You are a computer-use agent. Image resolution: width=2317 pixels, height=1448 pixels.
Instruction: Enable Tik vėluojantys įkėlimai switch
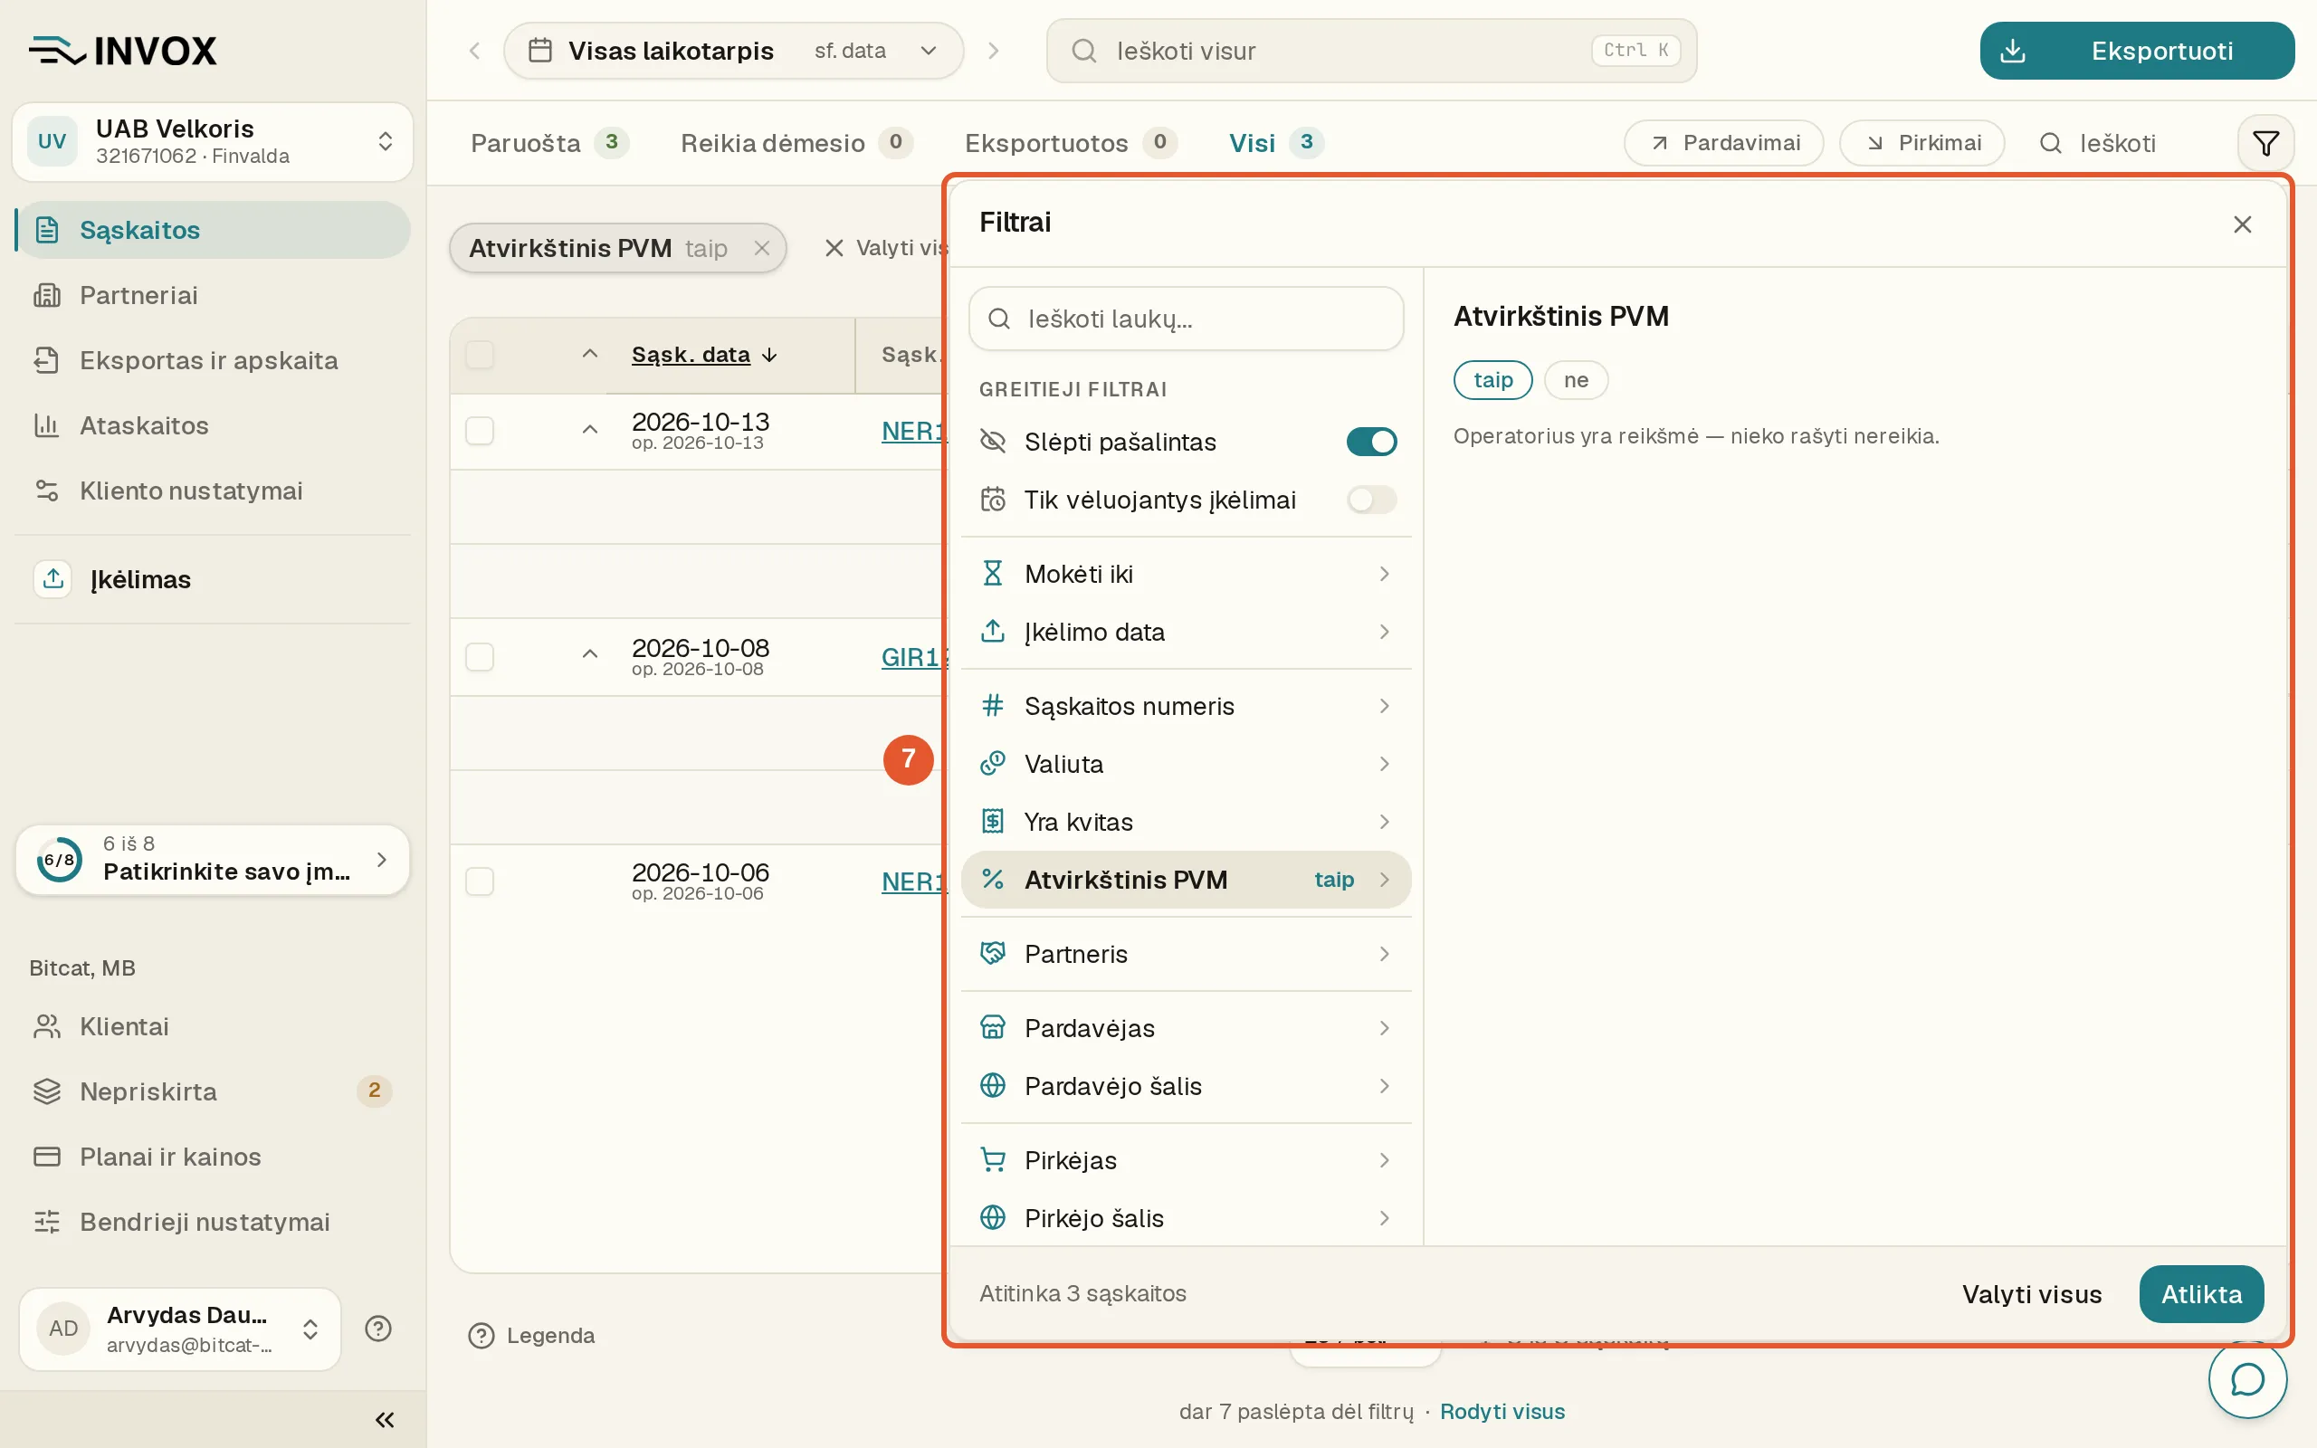(1371, 500)
